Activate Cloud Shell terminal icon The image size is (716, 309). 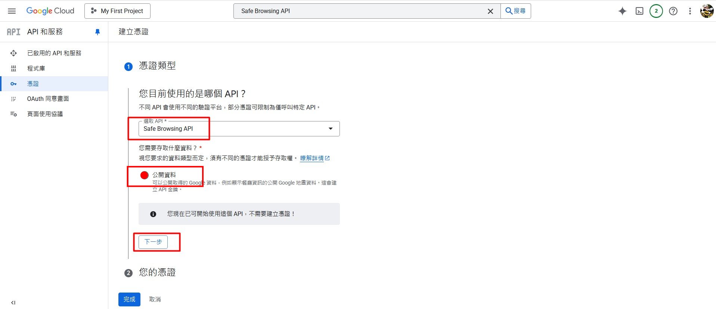pyautogui.click(x=639, y=11)
